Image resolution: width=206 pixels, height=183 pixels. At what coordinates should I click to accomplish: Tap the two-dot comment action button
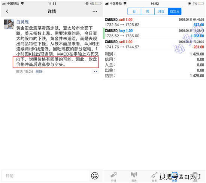[95, 72]
